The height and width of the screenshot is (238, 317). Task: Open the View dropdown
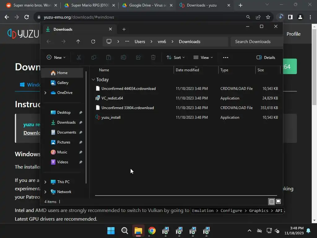203,57
